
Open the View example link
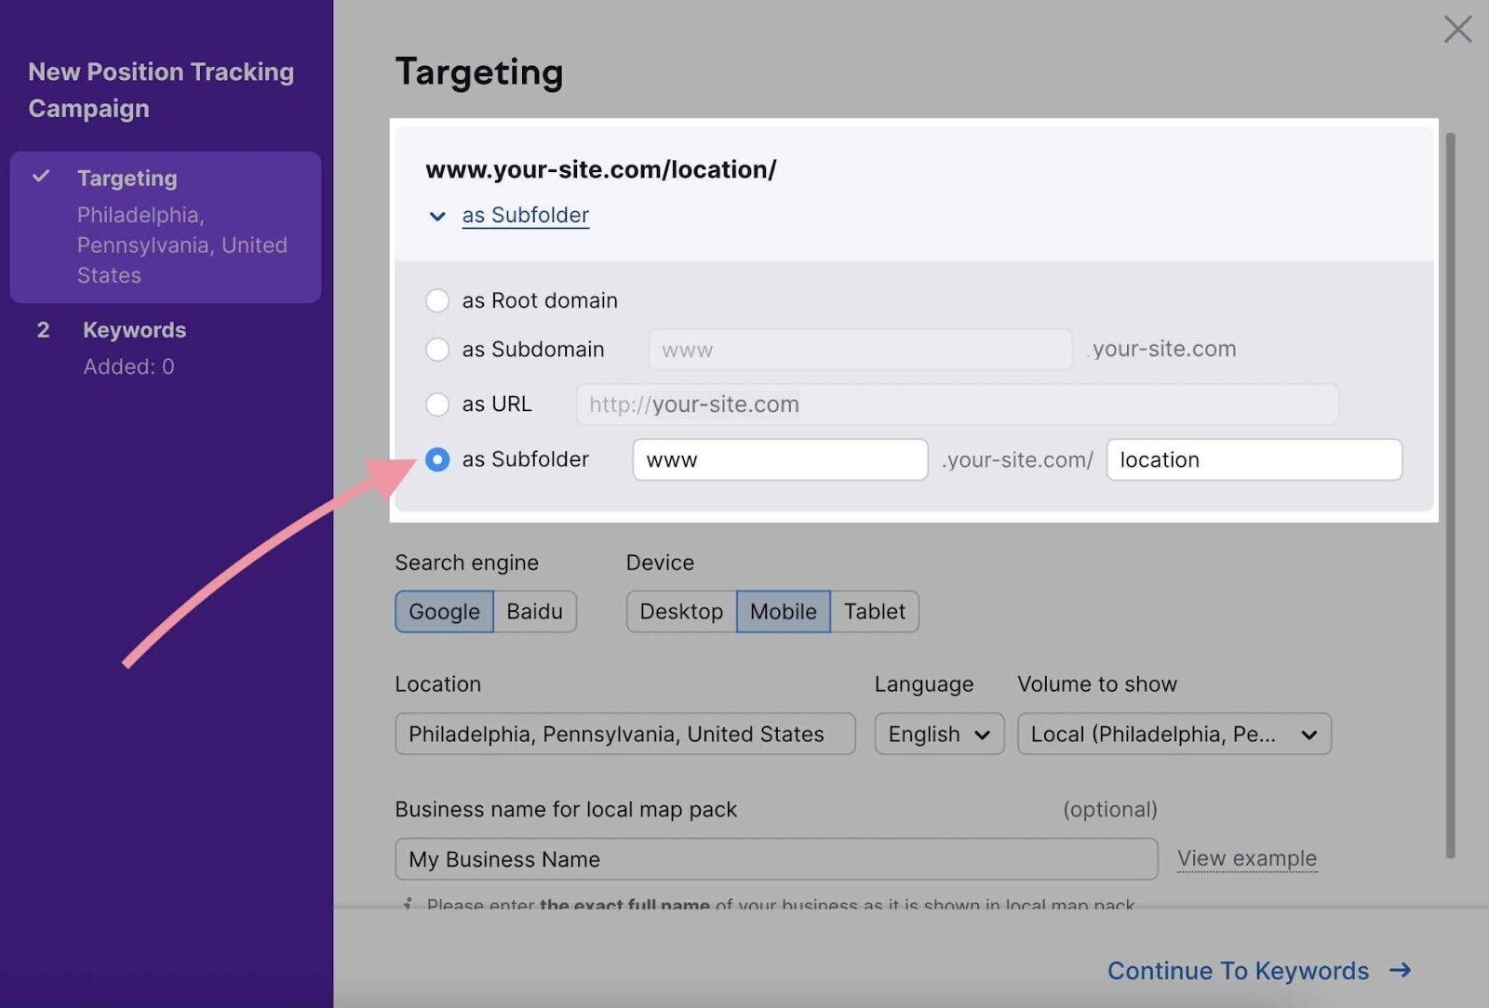point(1246,858)
